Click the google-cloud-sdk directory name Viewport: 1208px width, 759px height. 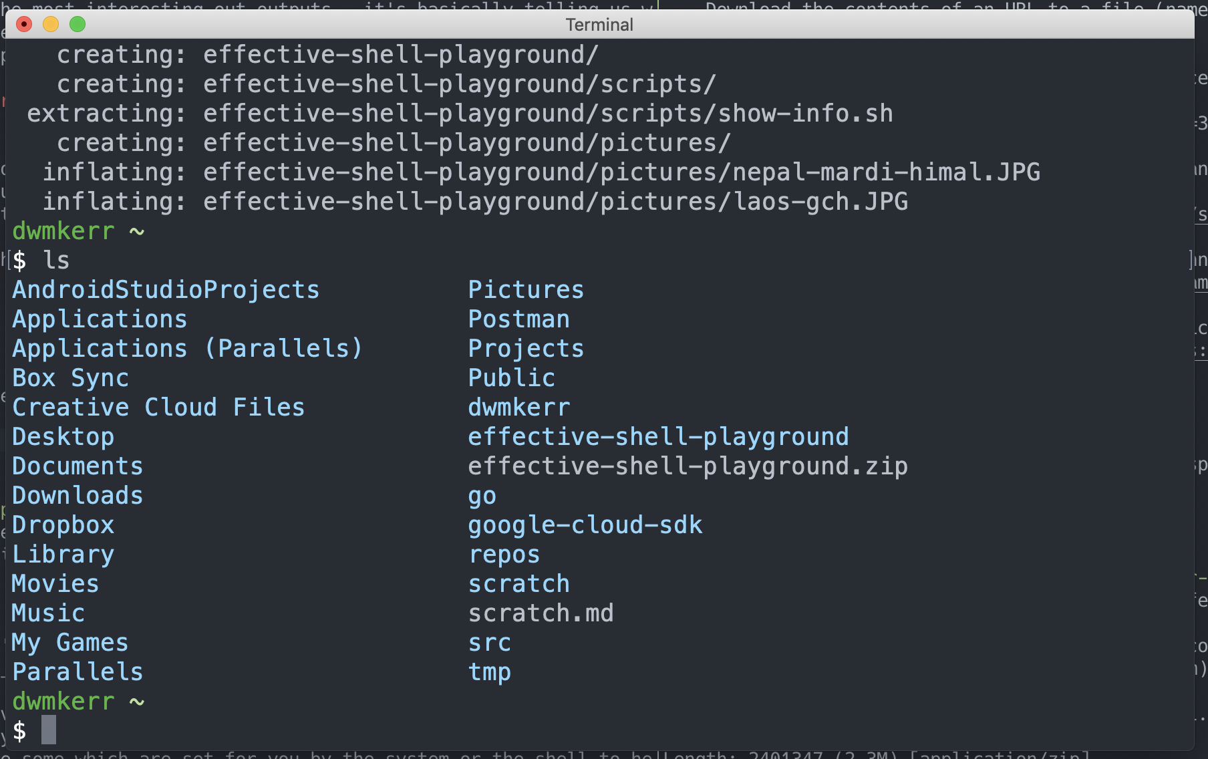point(585,525)
